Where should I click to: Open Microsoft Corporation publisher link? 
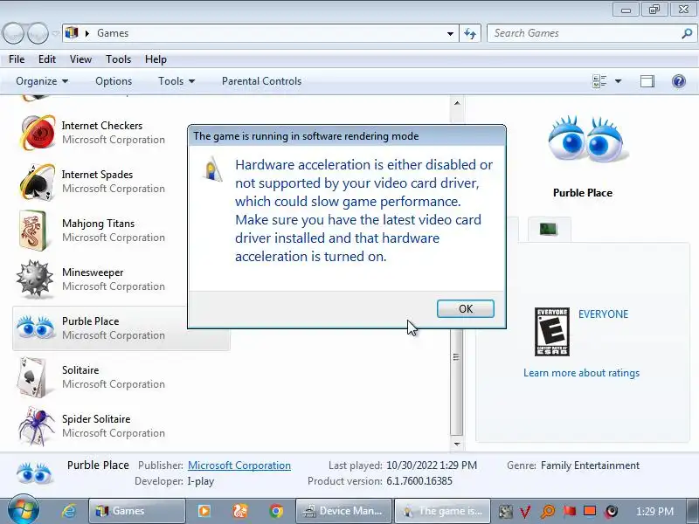(239, 465)
